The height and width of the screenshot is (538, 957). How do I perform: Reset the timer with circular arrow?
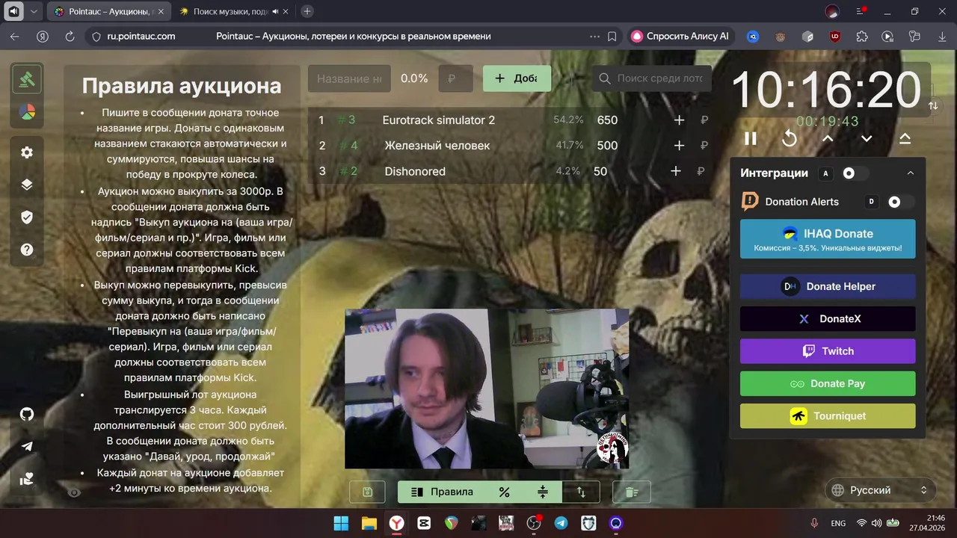pyautogui.click(x=790, y=138)
